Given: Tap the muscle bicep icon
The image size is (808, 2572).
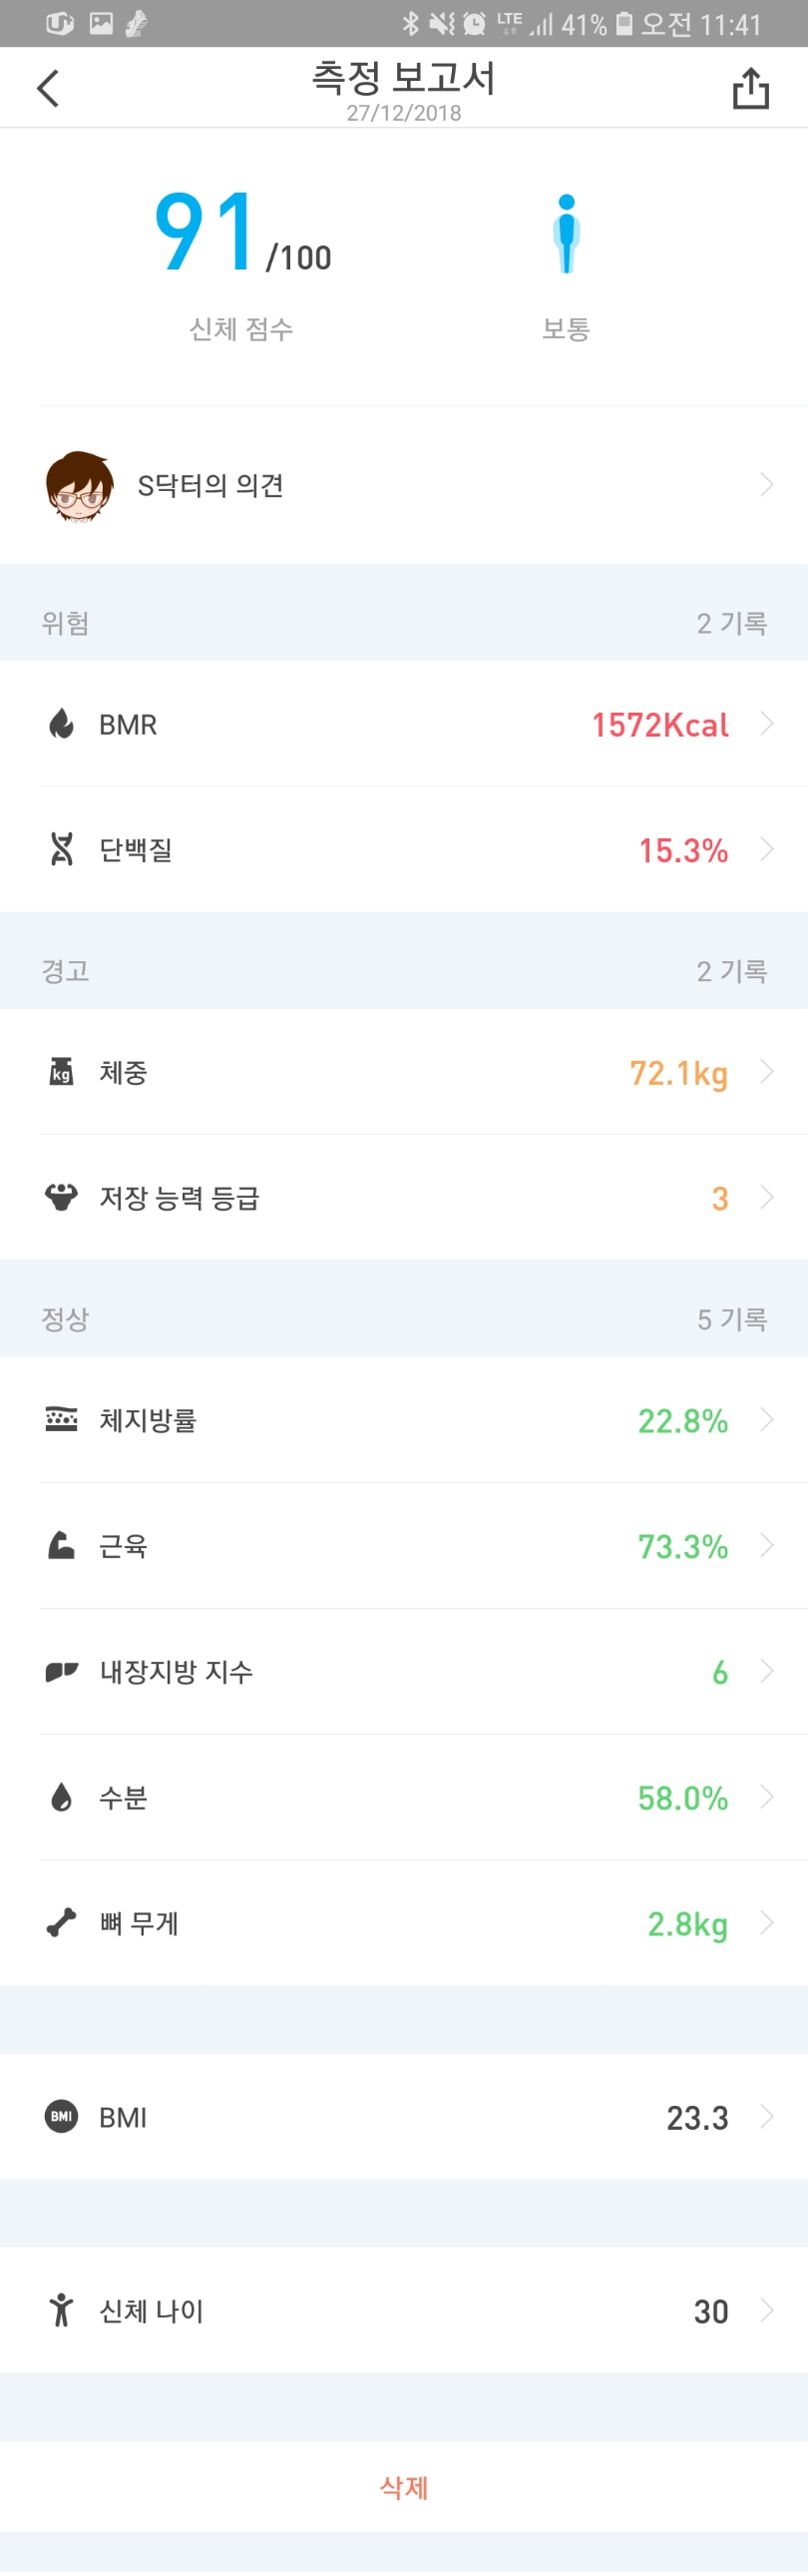Looking at the screenshot, I should (62, 1546).
